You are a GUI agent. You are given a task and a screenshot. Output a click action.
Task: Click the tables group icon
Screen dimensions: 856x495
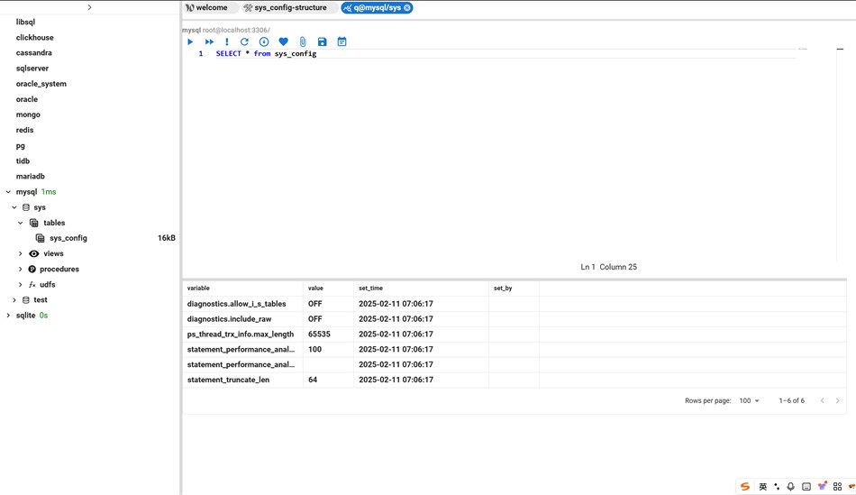click(34, 223)
